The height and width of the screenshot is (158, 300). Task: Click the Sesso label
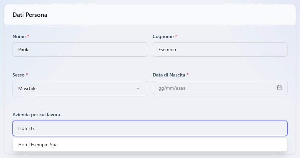[x=19, y=75]
